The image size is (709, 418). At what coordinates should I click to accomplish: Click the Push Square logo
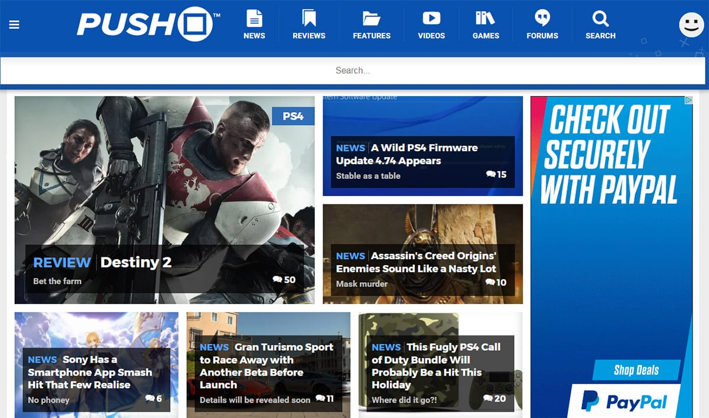148,25
